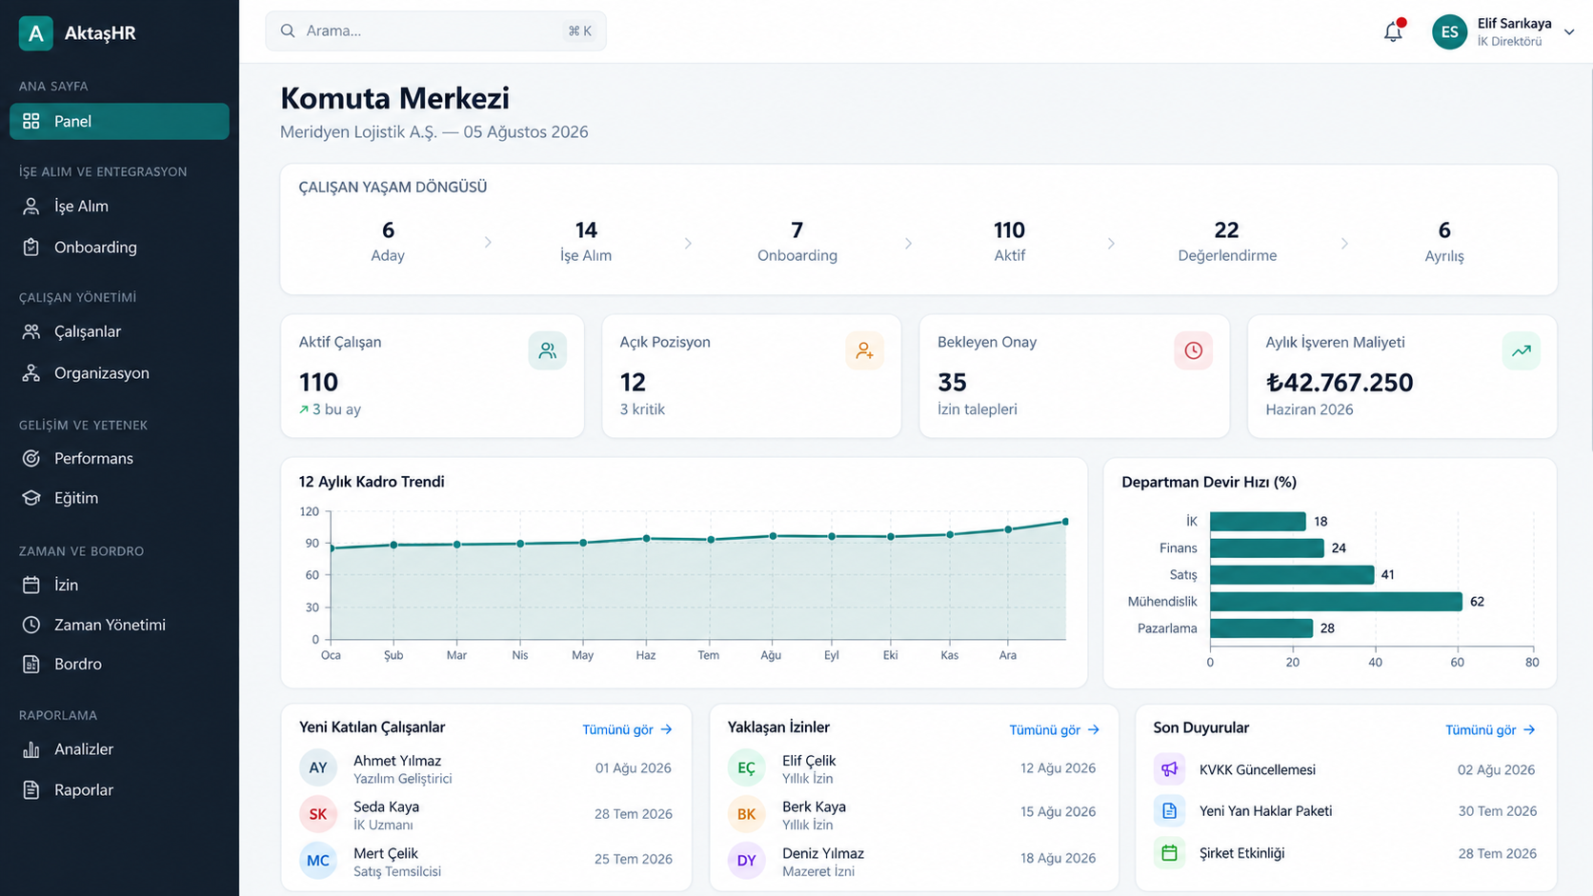Select the 110 Aktif lifecycle stage
Image resolution: width=1593 pixels, height=896 pixels.
[1009, 242]
